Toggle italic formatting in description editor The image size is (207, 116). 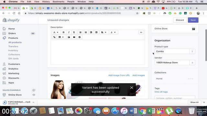click(x=69, y=32)
